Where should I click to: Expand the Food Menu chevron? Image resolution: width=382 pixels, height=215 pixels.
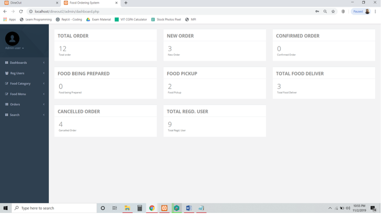(x=44, y=94)
